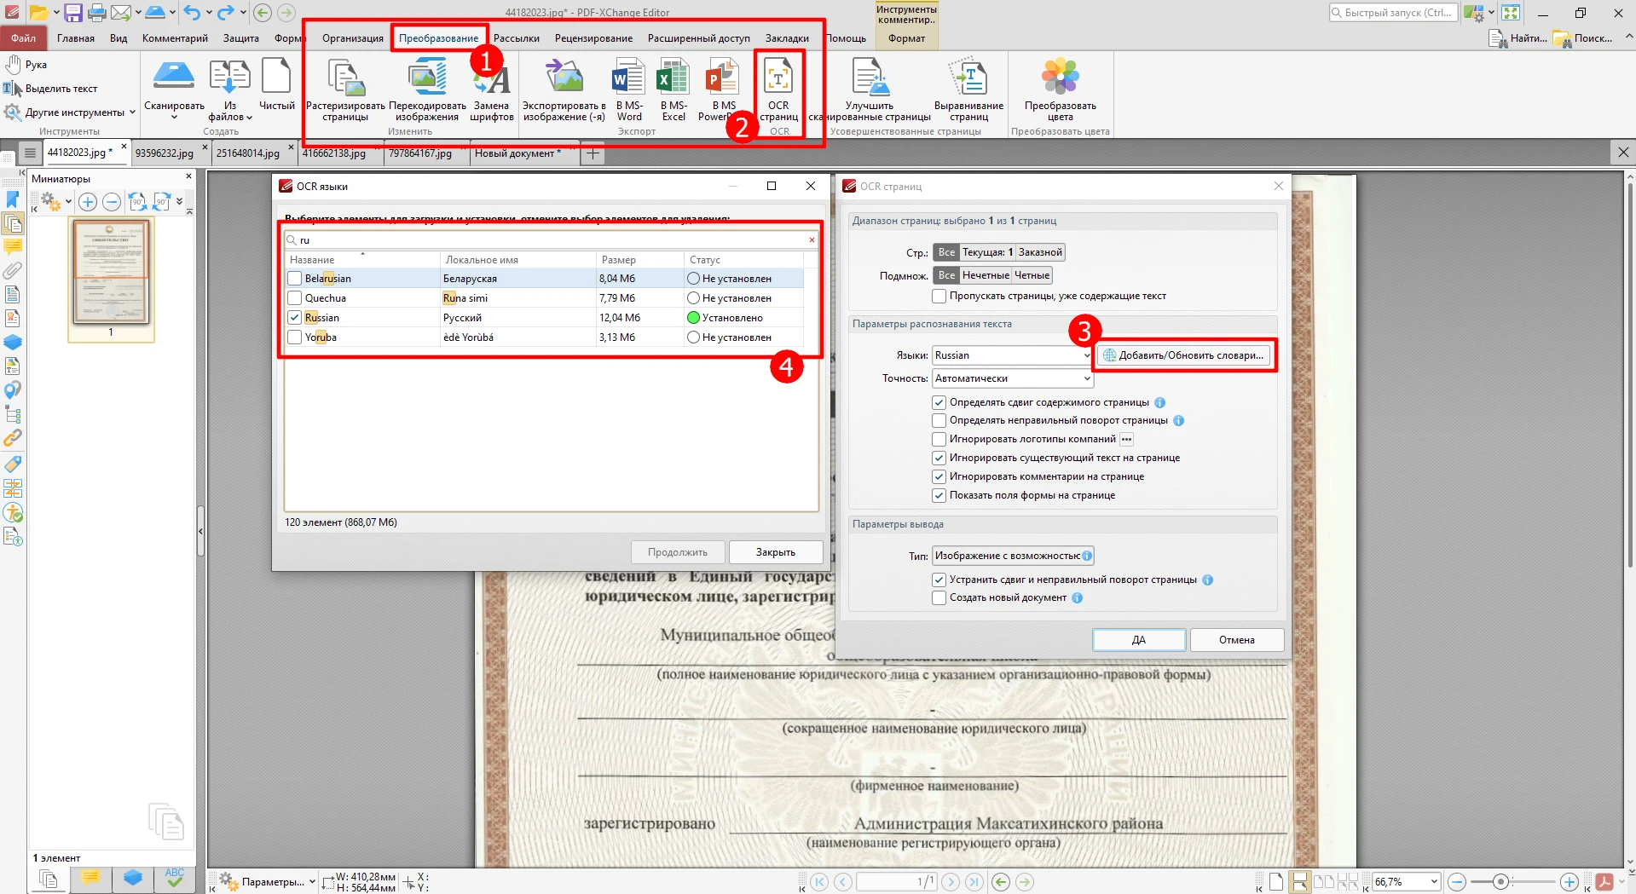Check the Belarusian language checkbox
Image resolution: width=1636 pixels, height=894 pixels.
click(295, 279)
